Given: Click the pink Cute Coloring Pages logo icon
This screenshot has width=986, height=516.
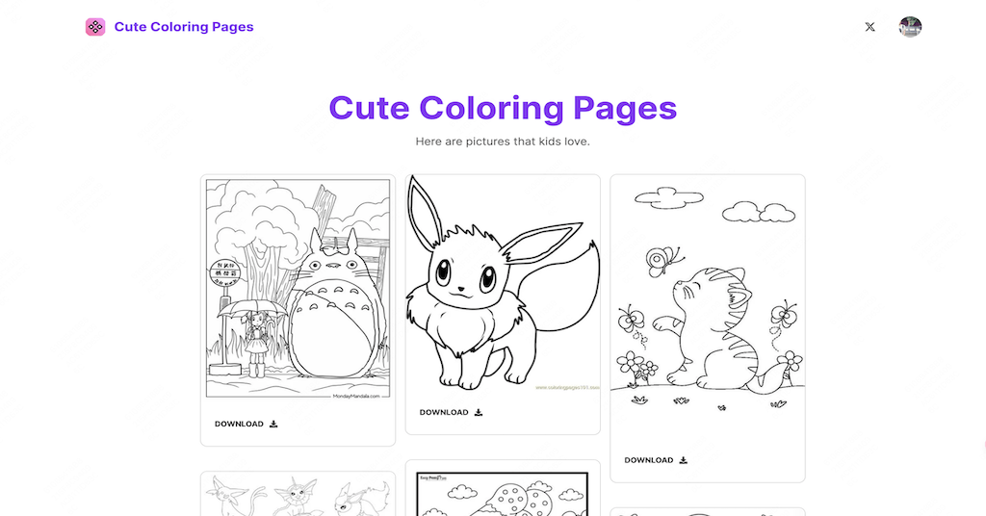Looking at the screenshot, I should (95, 26).
